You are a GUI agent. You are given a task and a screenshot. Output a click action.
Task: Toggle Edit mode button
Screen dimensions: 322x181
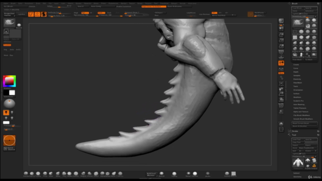coord(31,14)
